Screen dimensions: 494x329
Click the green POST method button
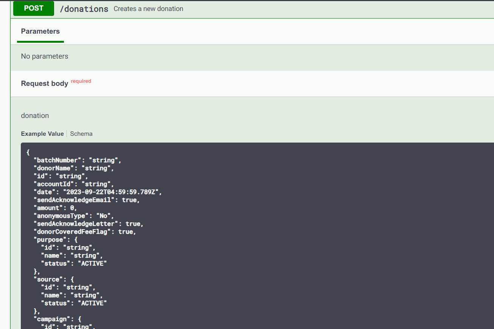(34, 8)
